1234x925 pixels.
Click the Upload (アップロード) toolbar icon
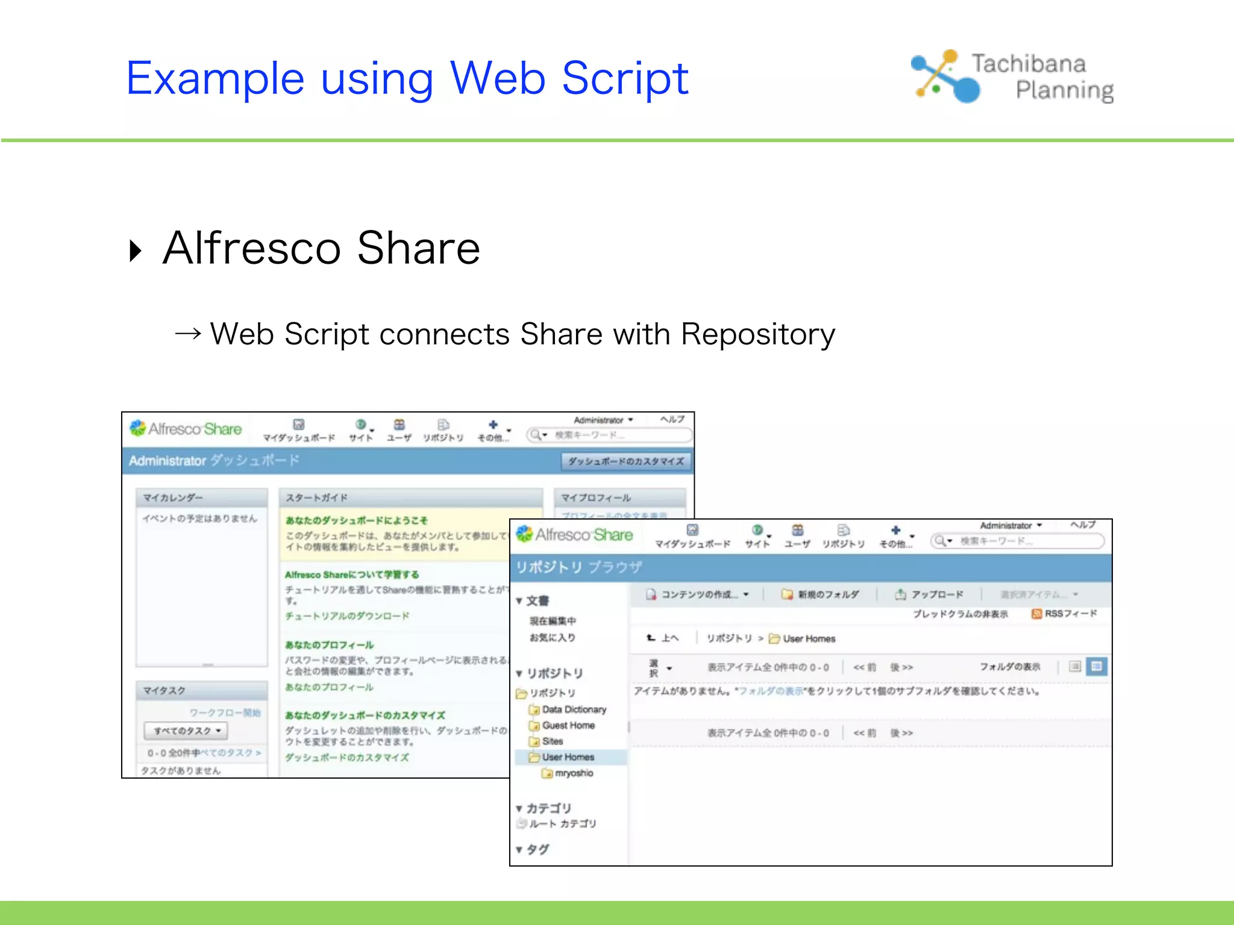pyautogui.click(x=900, y=594)
